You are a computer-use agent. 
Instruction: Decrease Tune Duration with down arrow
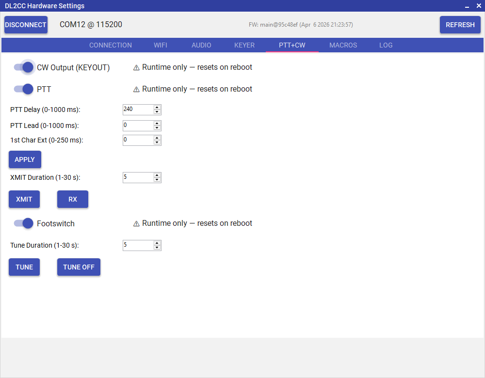[x=157, y=248]
